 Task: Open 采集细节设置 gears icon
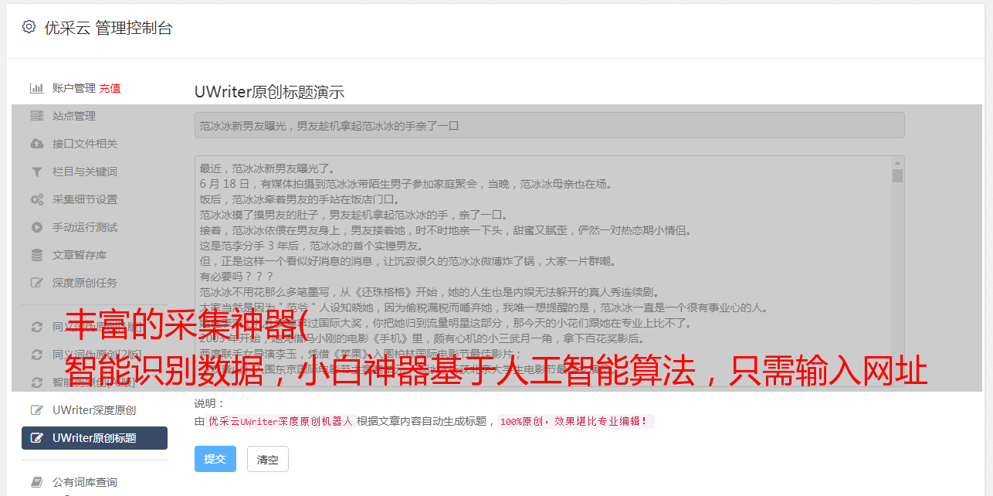(x=36, y=199)
